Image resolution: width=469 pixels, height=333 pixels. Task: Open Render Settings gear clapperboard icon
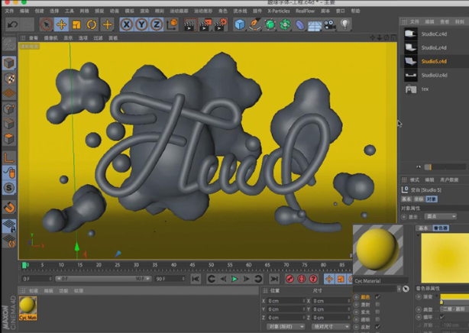point(221,25)
